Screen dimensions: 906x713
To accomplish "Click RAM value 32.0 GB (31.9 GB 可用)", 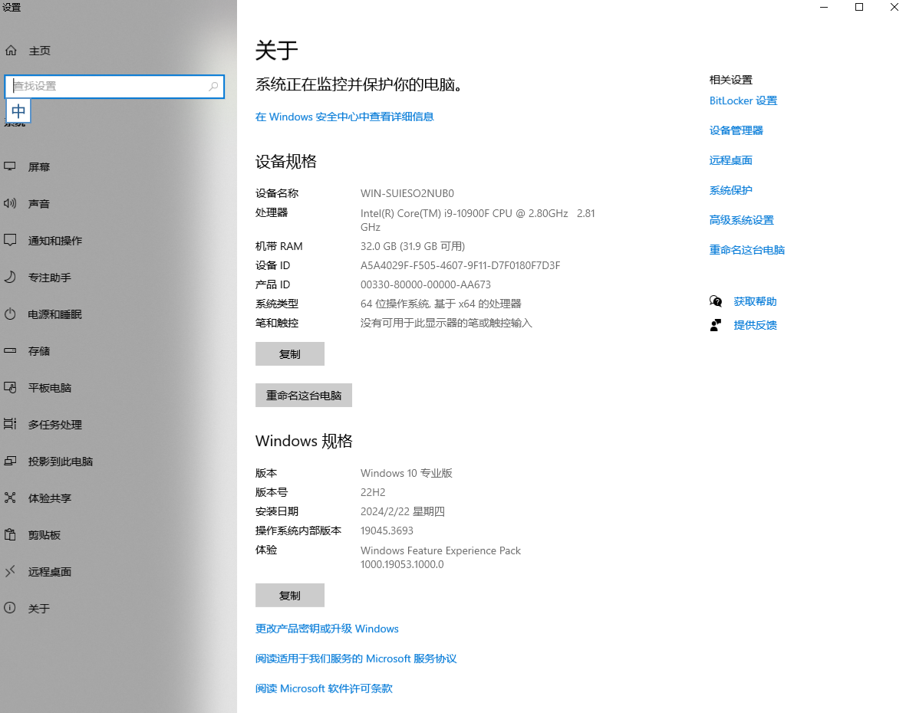I will tap(413, 247).
